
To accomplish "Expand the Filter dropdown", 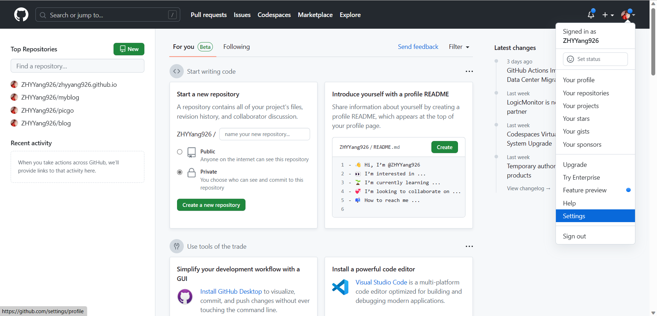I will point(459,47).
